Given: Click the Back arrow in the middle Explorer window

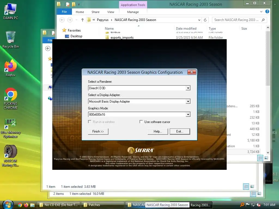Looking at the screenshot, I should (48, 48).
